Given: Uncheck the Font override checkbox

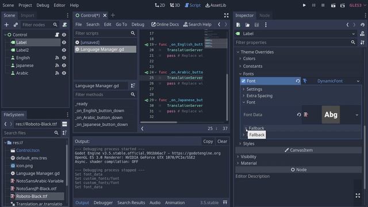Looking at the screenshot, I should pos(243,80).
